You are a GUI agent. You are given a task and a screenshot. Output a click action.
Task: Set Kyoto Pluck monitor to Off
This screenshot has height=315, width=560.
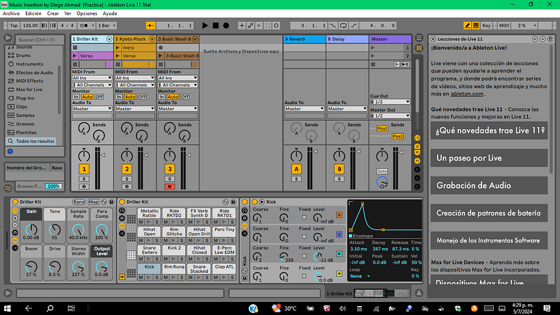[x=142, y=97]
